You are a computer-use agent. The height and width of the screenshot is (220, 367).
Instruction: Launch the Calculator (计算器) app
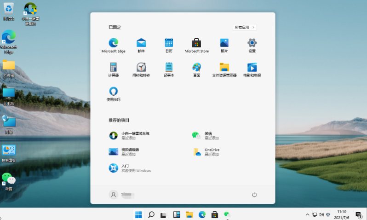click(114, 69)
